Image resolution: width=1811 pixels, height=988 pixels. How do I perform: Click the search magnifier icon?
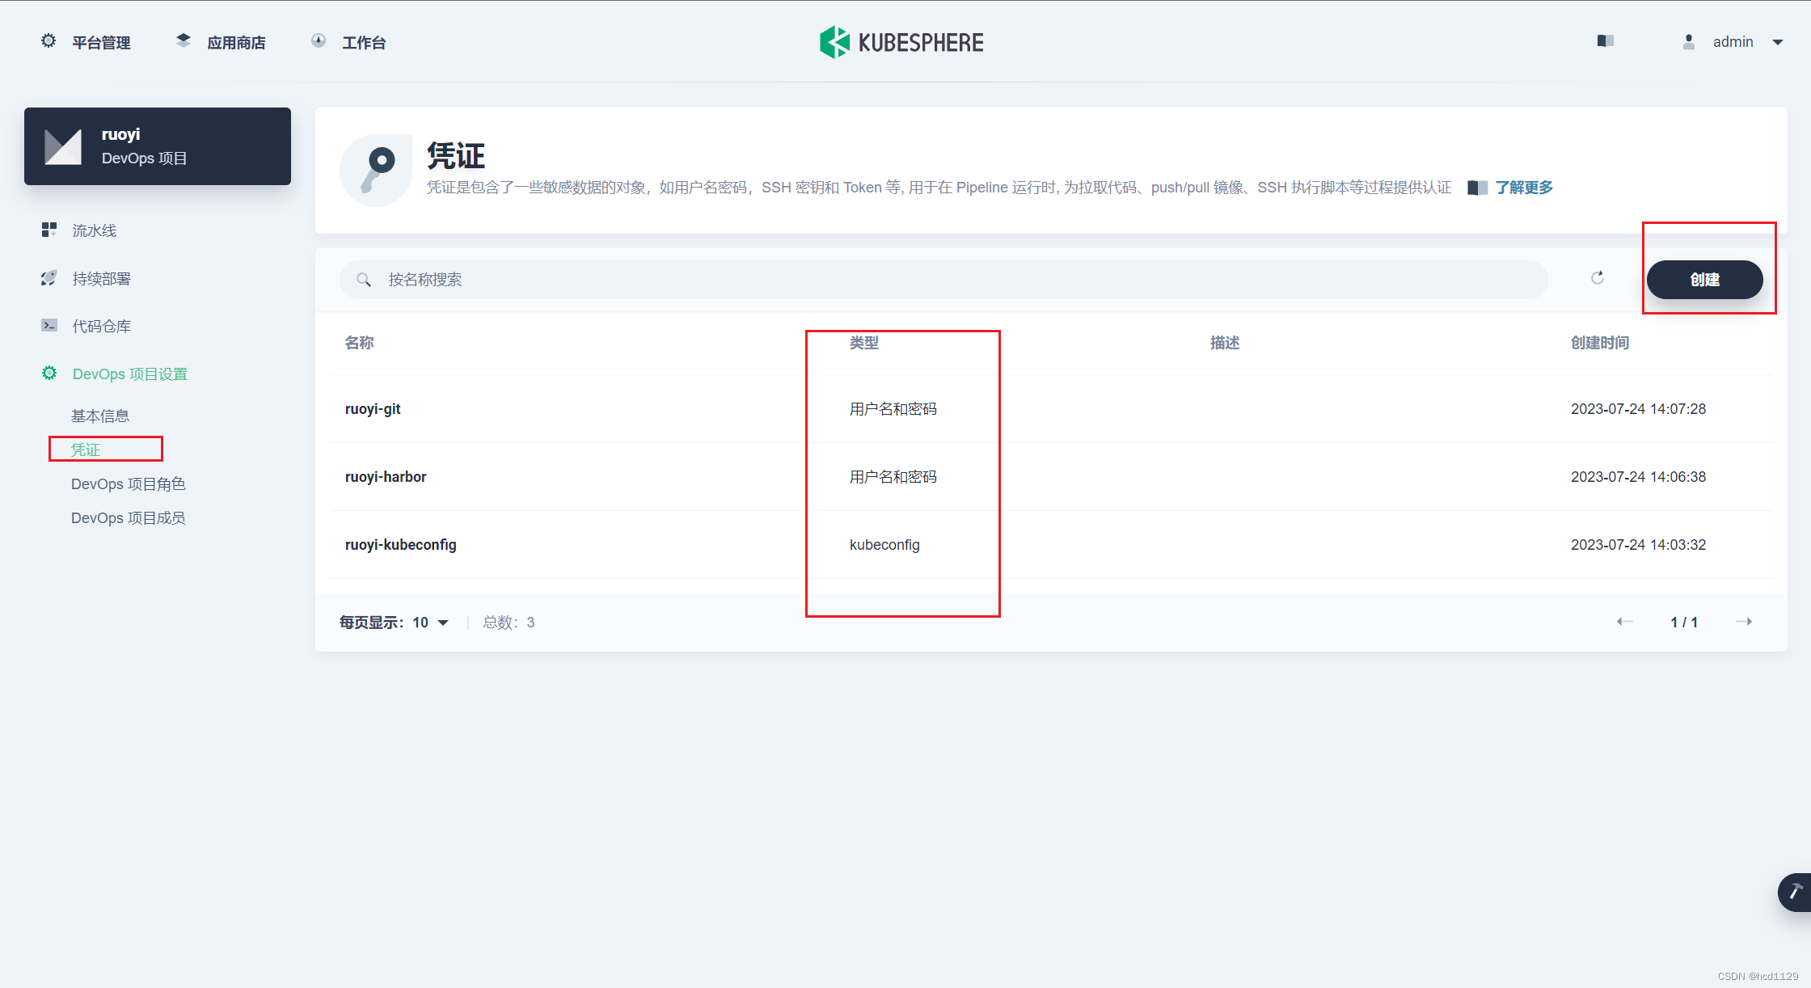coord(364,279)
